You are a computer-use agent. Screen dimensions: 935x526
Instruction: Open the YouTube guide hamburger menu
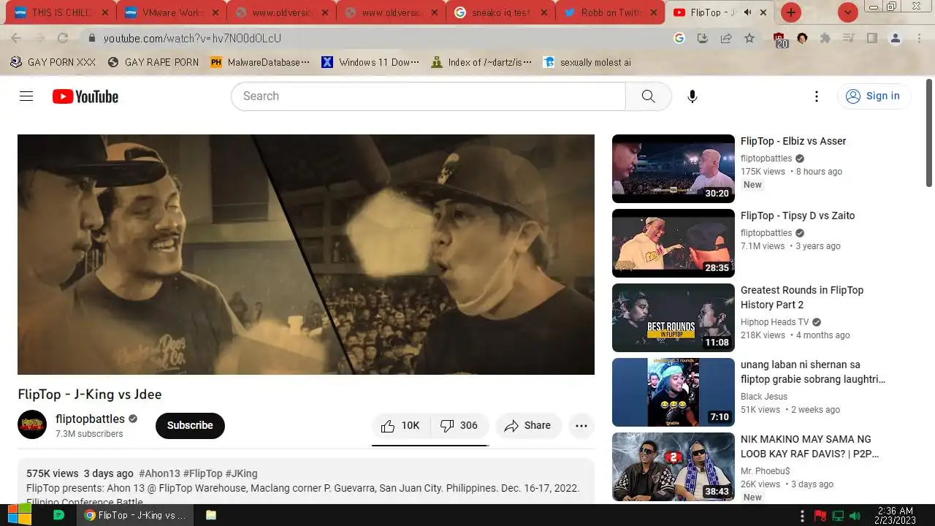point(26,96)
